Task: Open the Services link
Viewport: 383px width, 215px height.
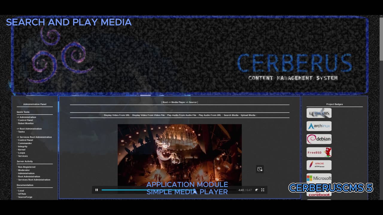Action: (23, 156)
